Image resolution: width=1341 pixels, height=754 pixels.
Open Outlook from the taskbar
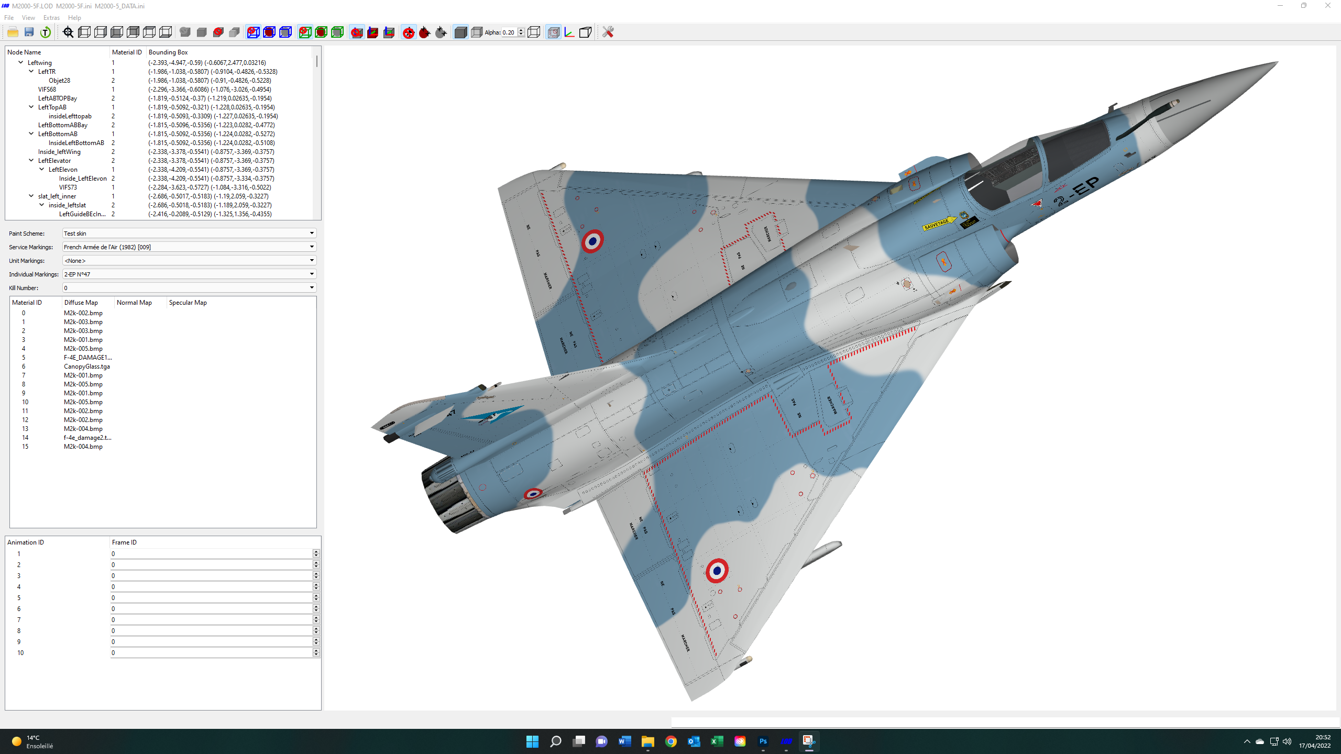694,741
